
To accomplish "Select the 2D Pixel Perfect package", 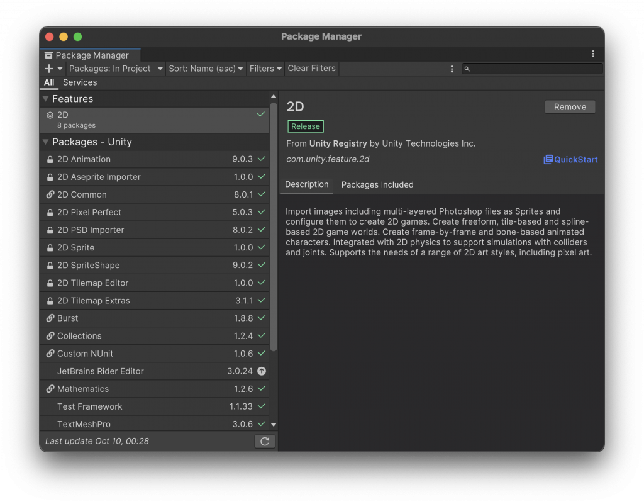I will 155,213.
